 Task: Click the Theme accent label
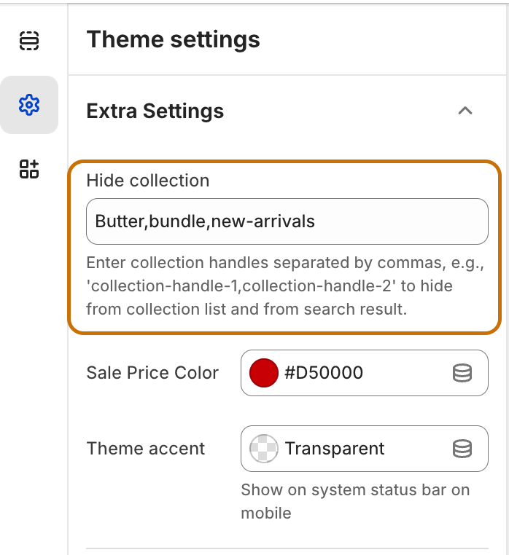[146, 449]
